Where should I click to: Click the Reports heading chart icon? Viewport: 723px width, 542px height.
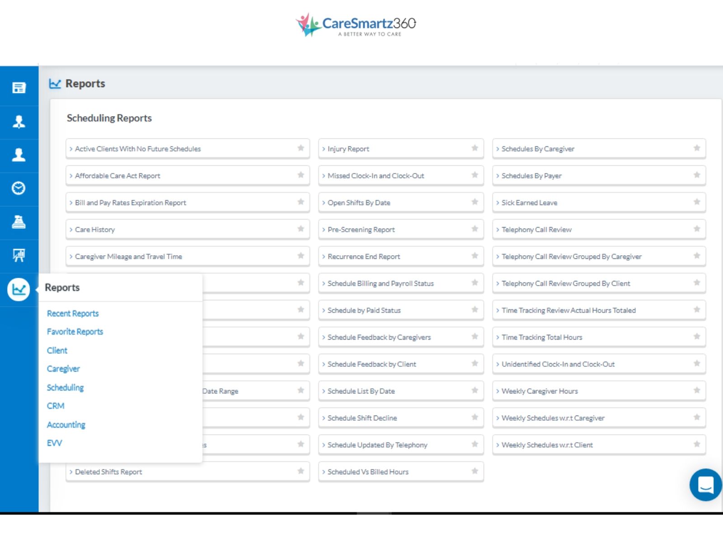point(55,84)
